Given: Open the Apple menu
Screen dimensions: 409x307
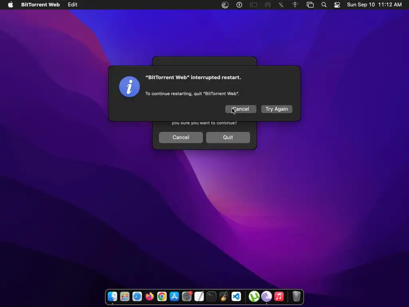Looking at the screenshot, I should (10, 4).
